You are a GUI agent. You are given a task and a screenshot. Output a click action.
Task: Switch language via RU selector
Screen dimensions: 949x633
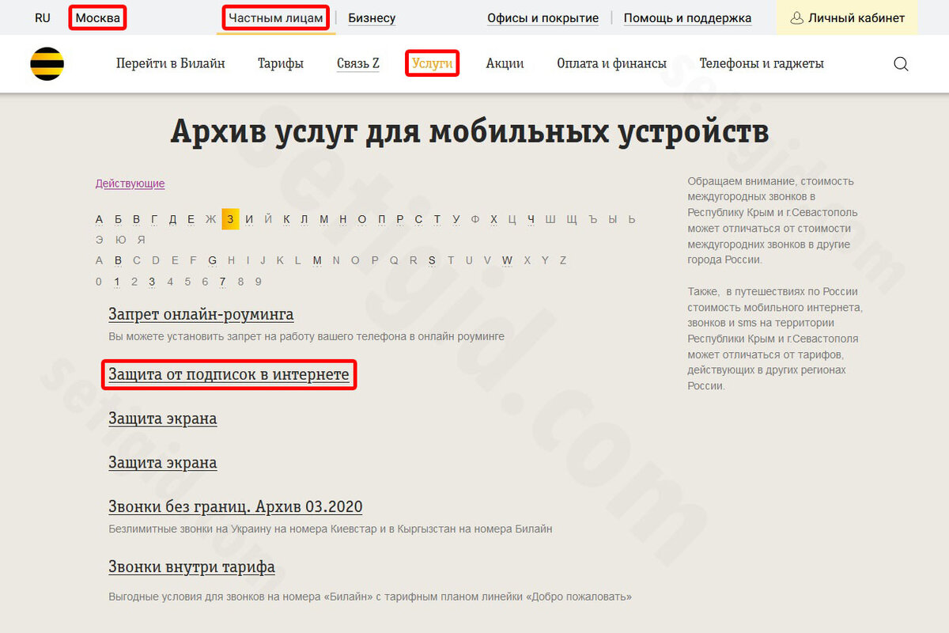[43, 17]
